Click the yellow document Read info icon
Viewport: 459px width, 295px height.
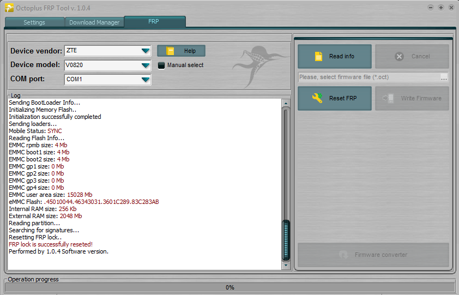click(x=318, y=56)
